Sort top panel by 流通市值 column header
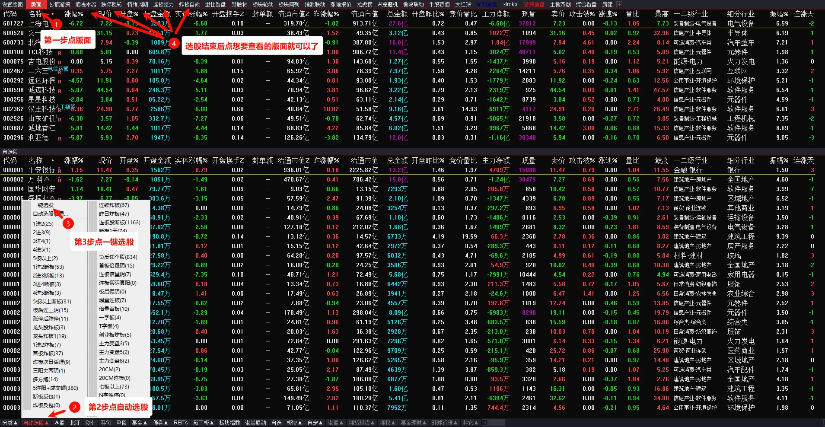This screenshot has width=825, height=427. (364, 14)
